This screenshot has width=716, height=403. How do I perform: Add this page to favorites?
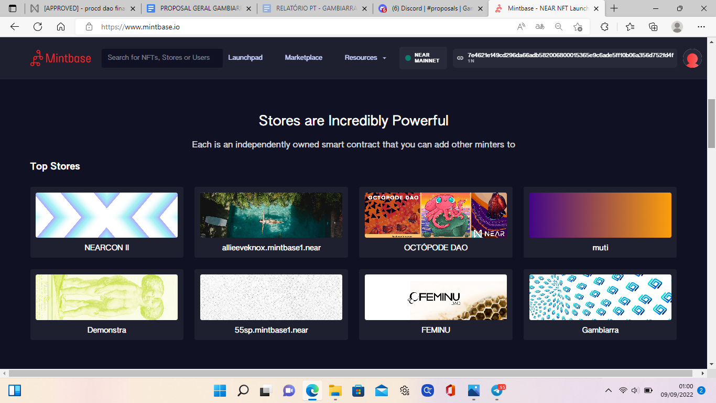click(x=578, y=27)
